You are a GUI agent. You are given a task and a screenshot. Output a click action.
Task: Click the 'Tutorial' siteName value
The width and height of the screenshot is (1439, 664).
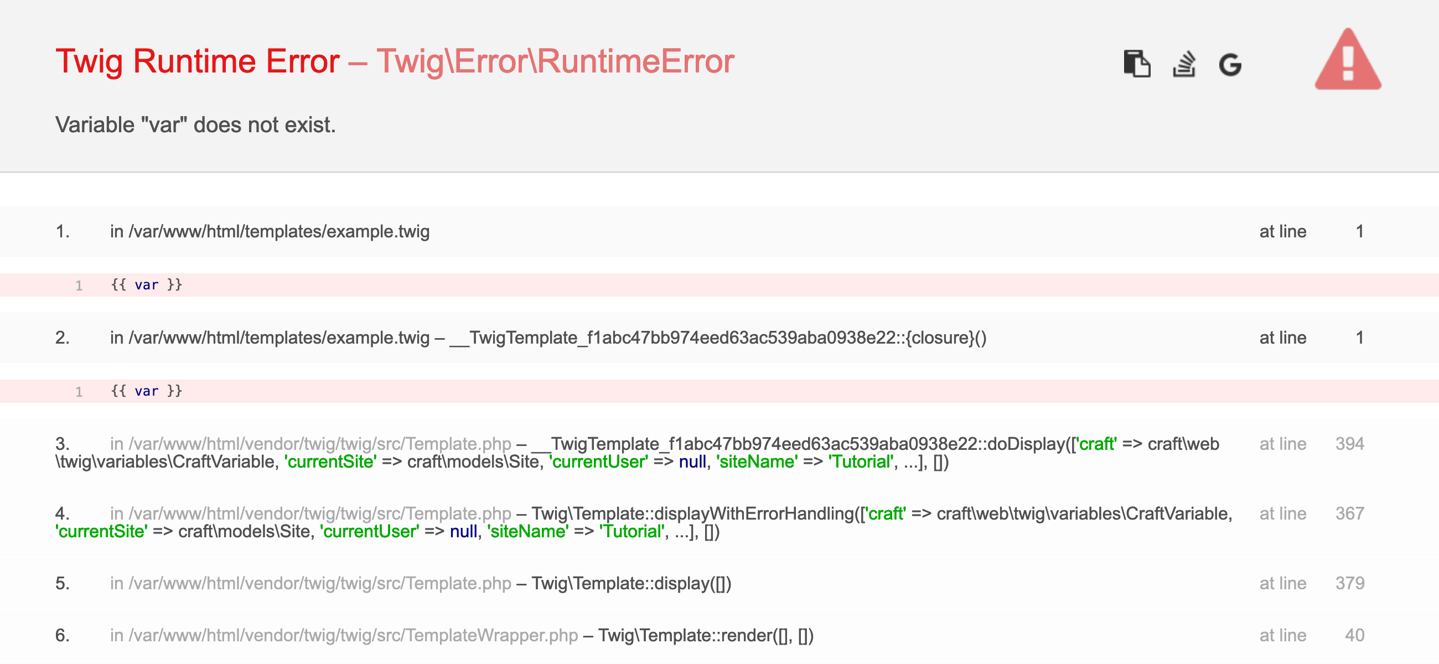[860, 462]
